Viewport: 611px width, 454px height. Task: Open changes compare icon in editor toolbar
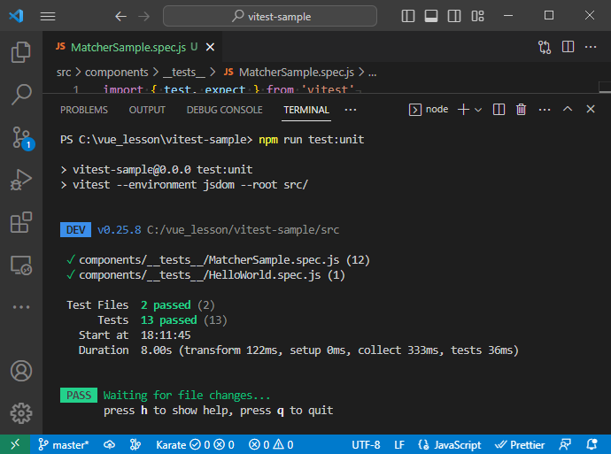(545, 47)
